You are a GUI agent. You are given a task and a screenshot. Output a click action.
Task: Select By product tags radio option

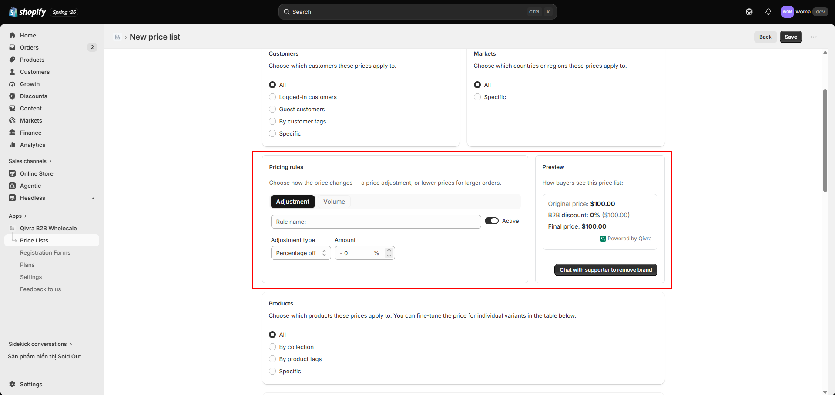point(272,359)
